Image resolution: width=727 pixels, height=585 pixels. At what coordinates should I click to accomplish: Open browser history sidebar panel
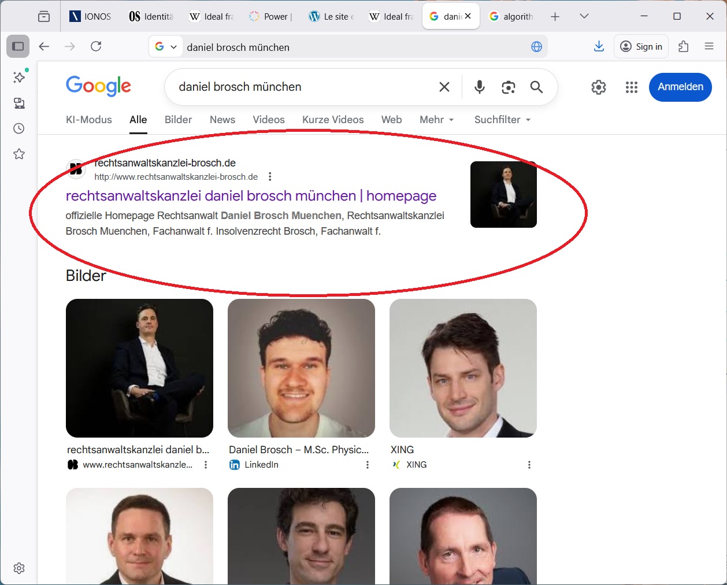(19, 128)
